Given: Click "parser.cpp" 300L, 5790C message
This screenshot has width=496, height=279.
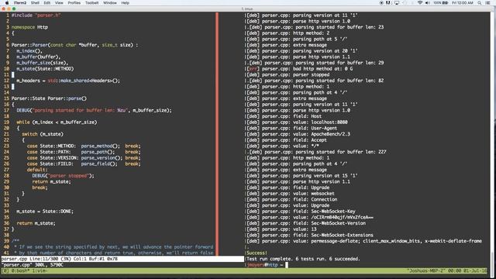Looking at the screenshot, I should (32, 265).
